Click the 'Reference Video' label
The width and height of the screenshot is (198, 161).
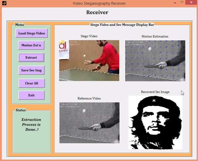(x=89, y=98)
